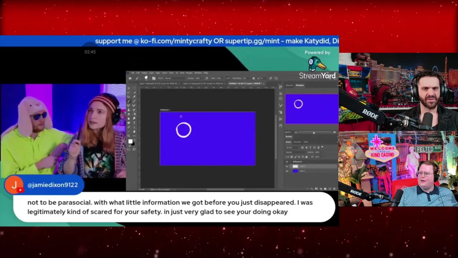Open the brush settings panel icon

click(x=154, y=78)
